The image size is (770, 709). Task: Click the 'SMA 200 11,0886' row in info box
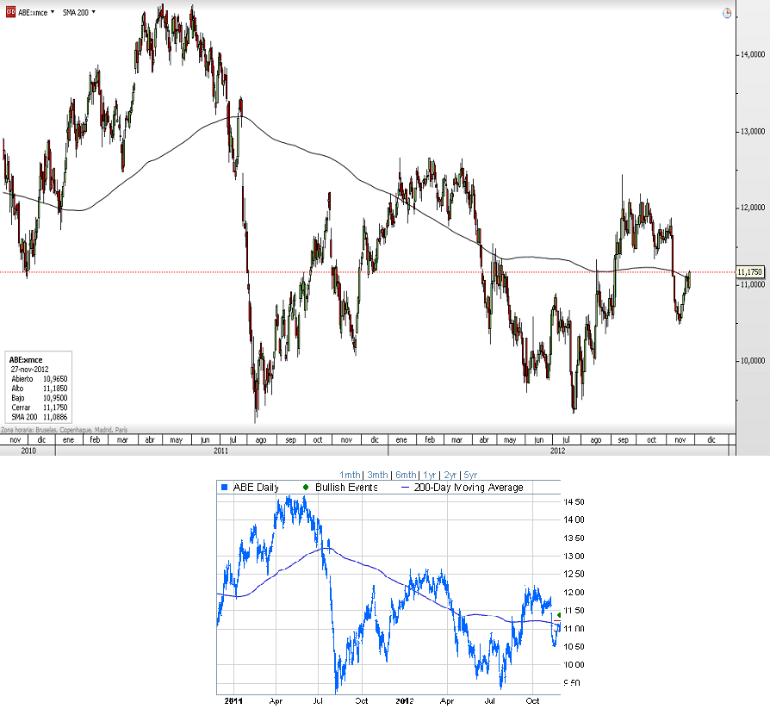[40, 417]
